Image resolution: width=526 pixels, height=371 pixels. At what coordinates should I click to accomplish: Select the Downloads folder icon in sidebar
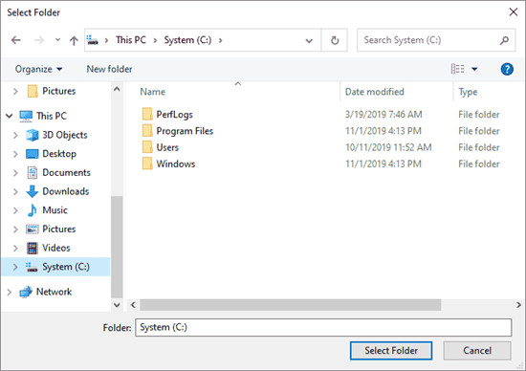coord(33,191)
